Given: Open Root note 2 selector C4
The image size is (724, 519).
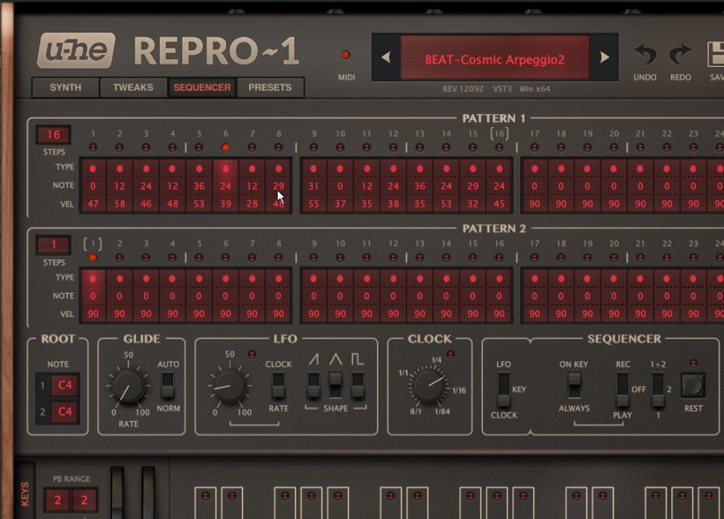Looking at the screenshot, I should (x=65, y=412).
